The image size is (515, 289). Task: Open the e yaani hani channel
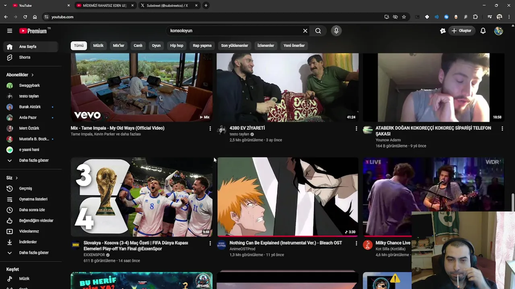pyautogui.click(x=31, y=150)
